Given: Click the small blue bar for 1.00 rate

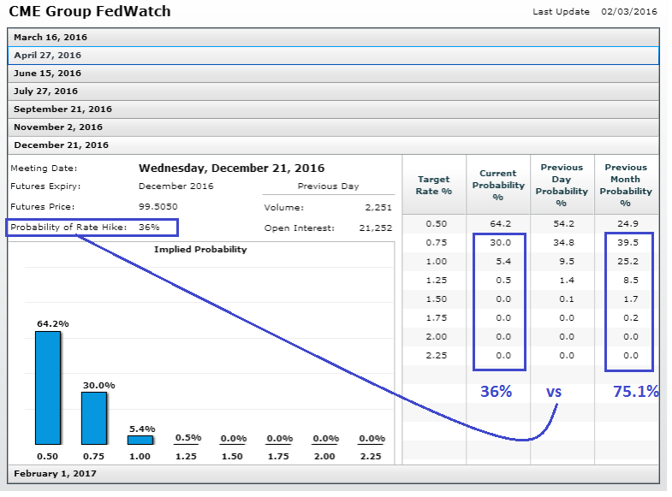Looking at the screenshot, I should [140, 440].
